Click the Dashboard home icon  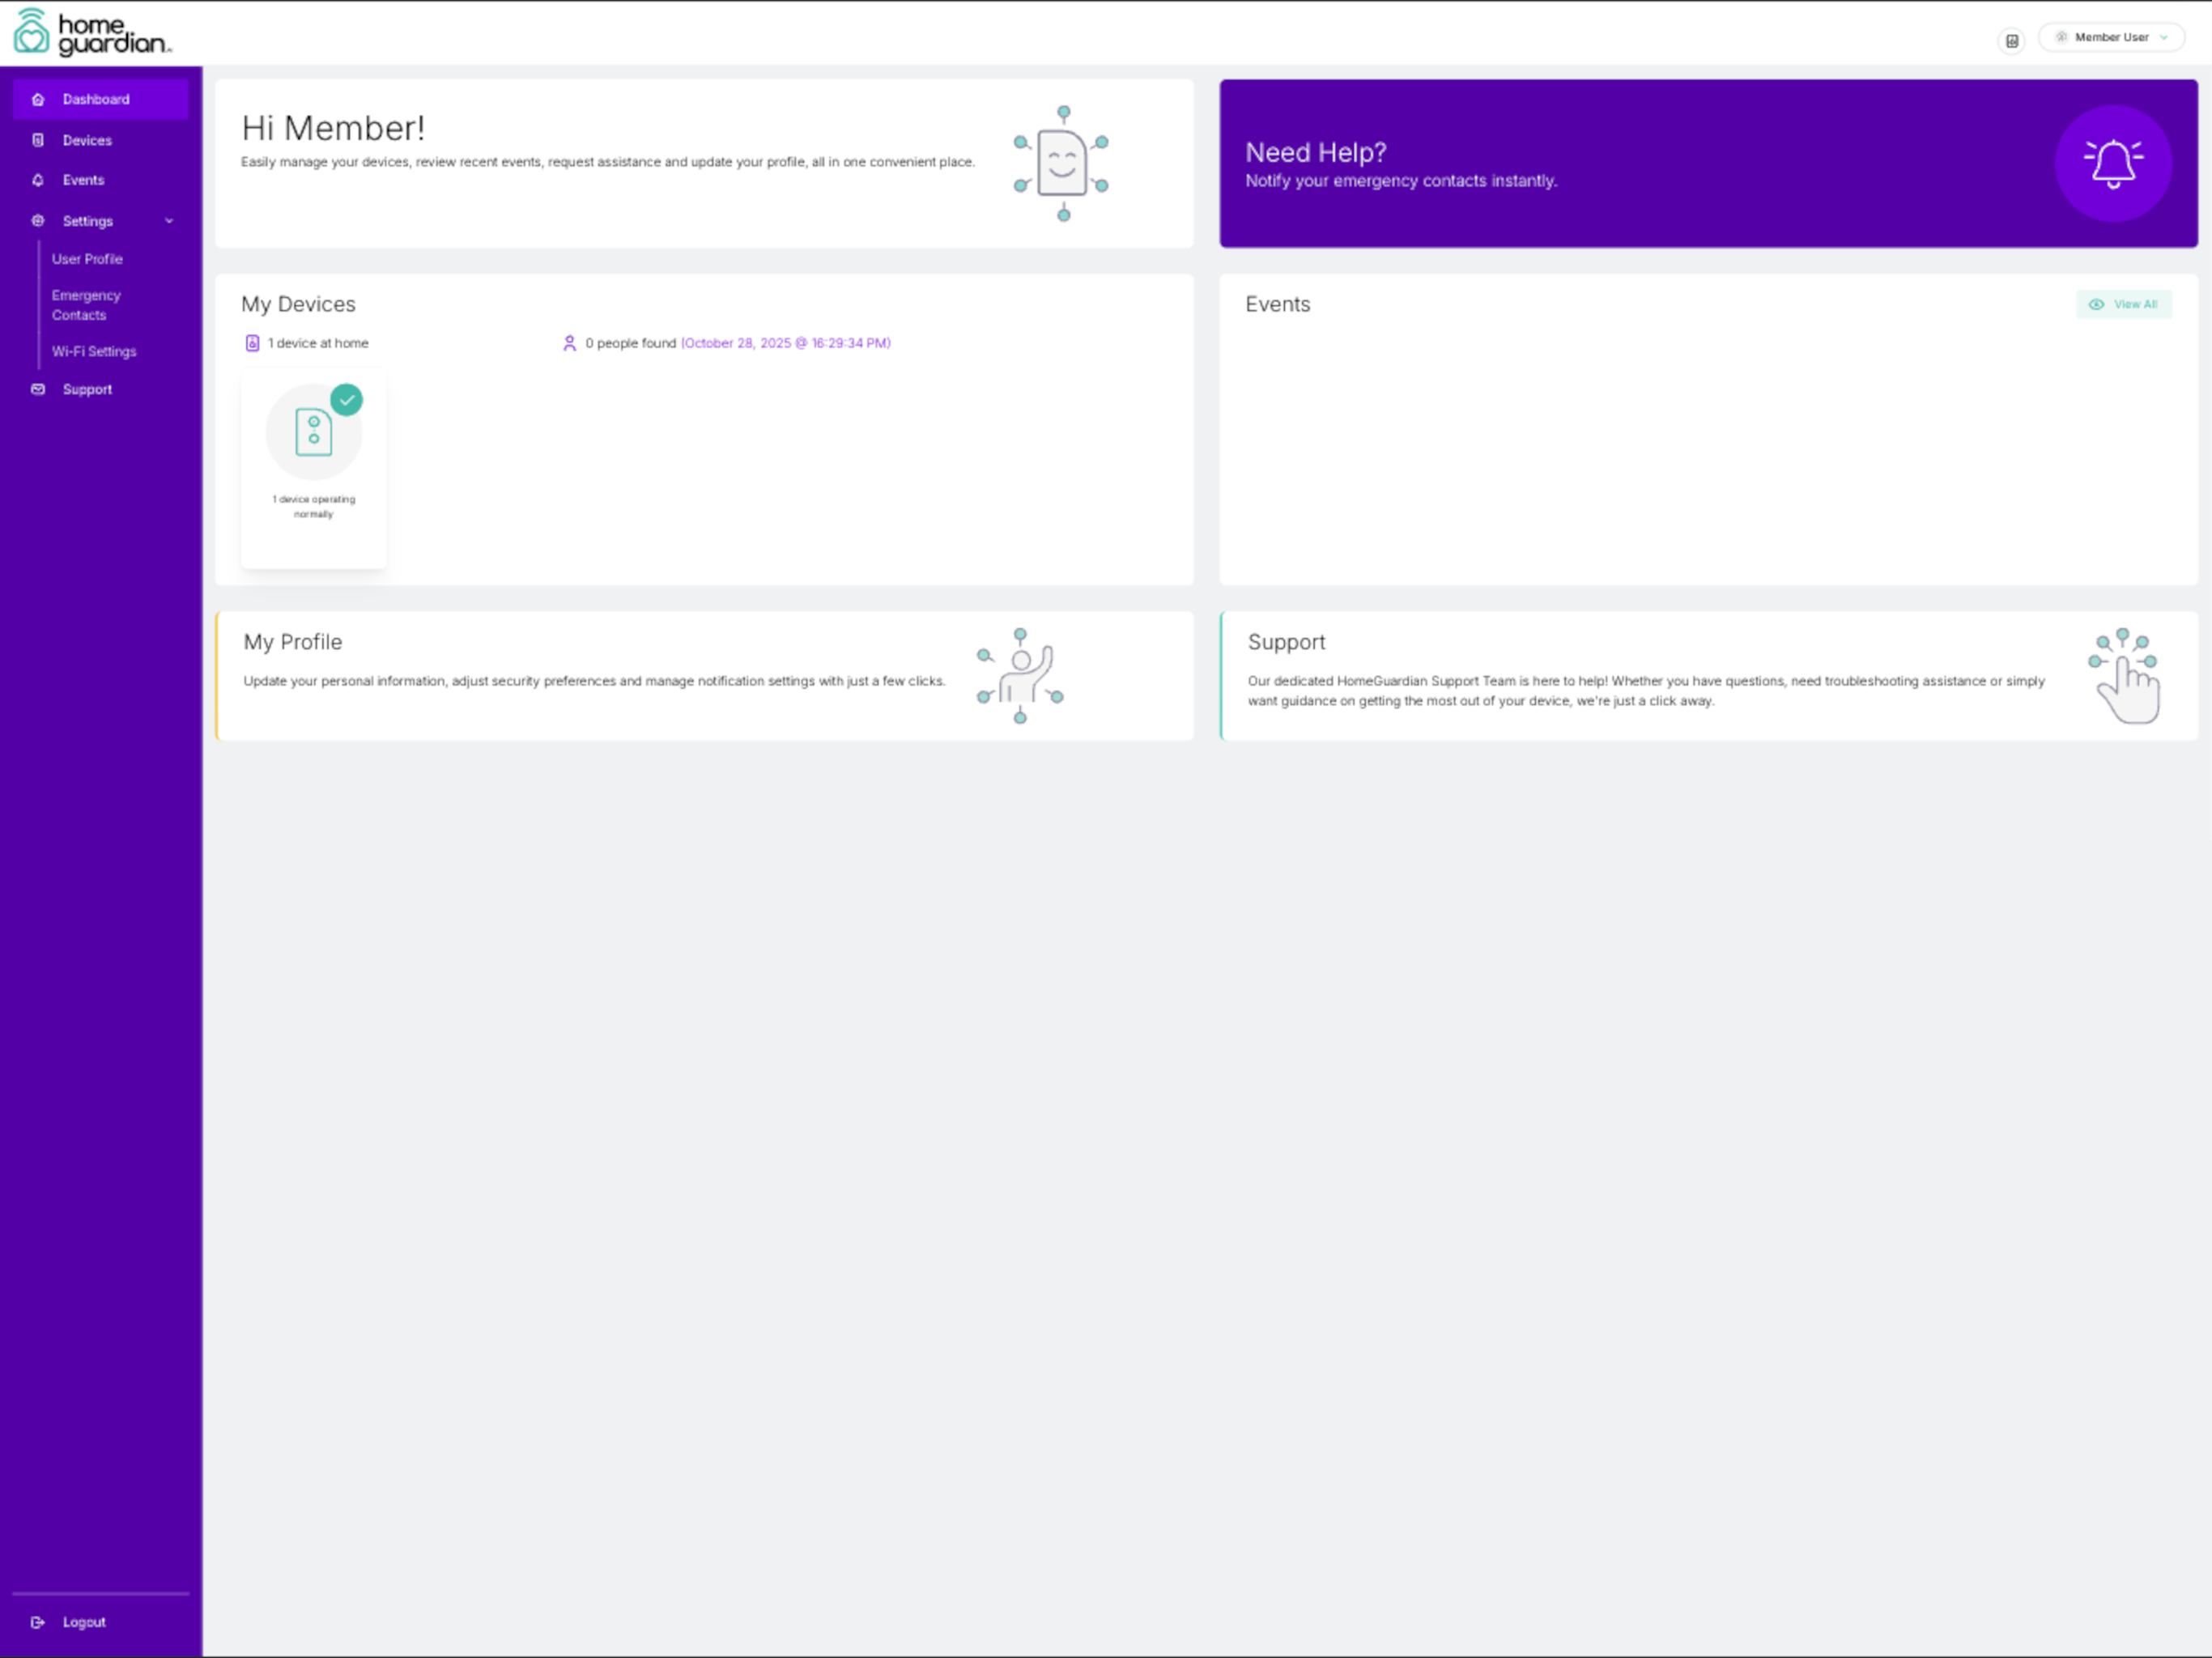(38, 99)
